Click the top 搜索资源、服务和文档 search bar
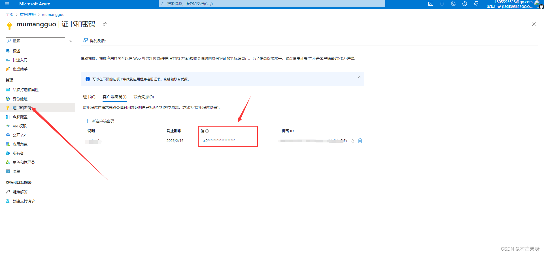The height and width of the screenshot is (254, 544). 272,4
